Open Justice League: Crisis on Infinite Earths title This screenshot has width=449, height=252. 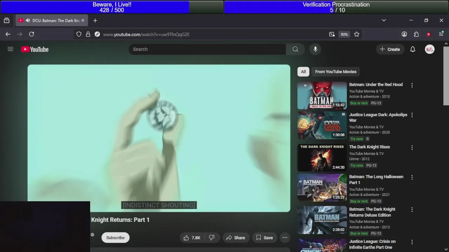coord(372,244)
